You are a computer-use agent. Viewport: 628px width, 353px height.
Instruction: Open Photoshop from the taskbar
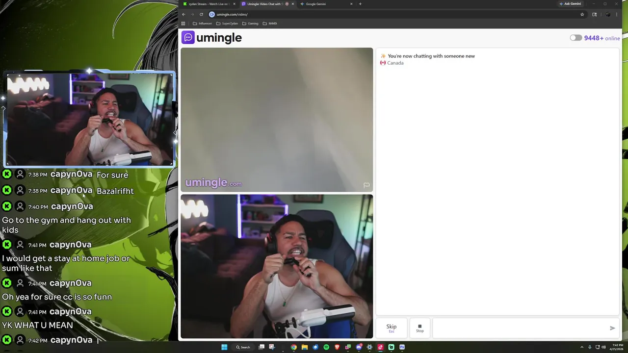tap(402, 347)
